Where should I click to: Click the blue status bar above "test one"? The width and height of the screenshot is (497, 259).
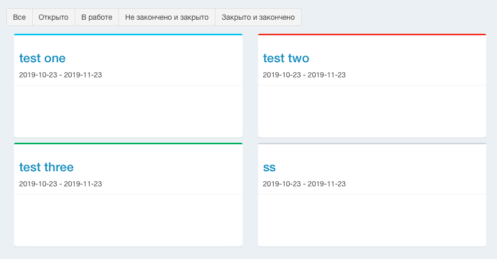[128, 35]
